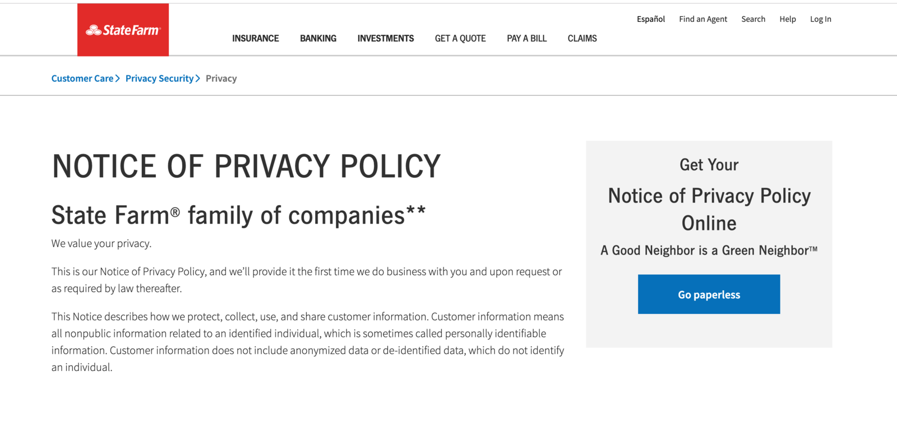Image resolution: width=897 pixels, height=435 pixels.
Task: Open the Claims navigation item
Action: point(582,38)
